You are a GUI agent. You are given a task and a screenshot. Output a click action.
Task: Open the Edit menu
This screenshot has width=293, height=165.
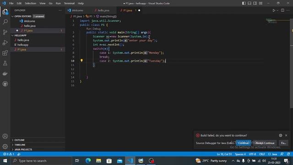point(19,3)
